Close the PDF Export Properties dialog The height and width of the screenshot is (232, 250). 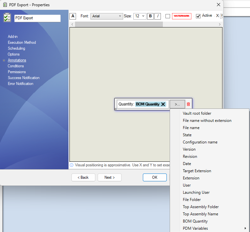(219, 5)
